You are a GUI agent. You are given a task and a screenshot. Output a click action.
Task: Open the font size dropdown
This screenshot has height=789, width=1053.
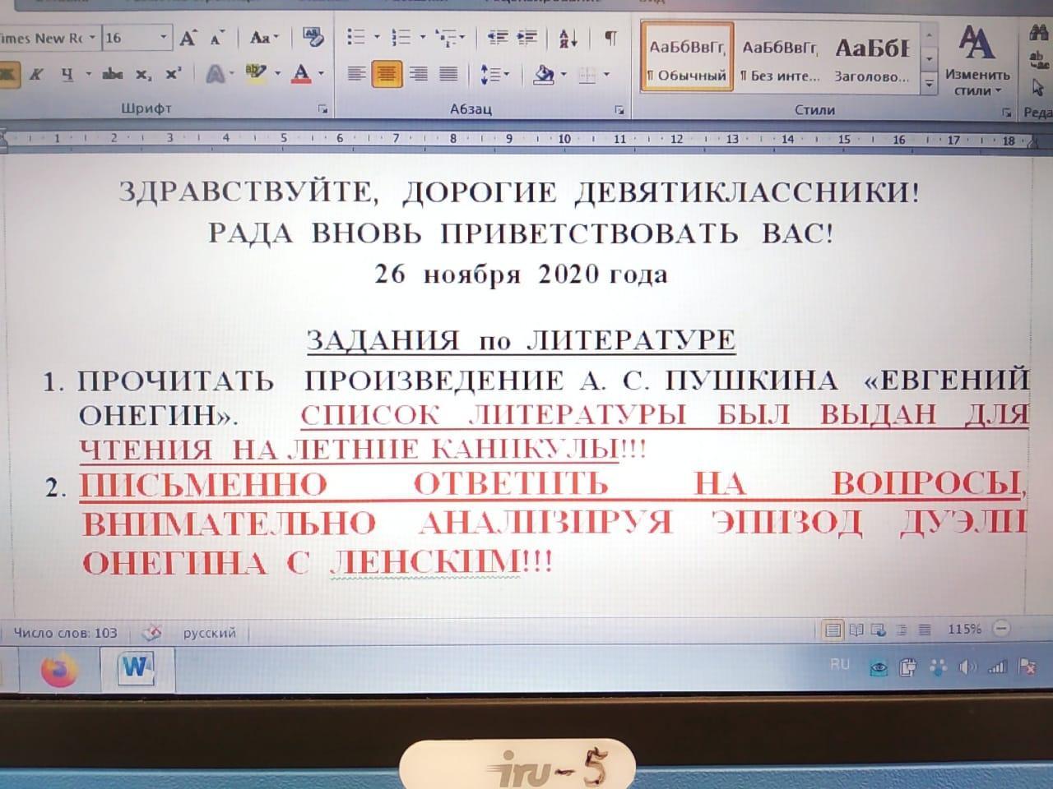(164, 38)
